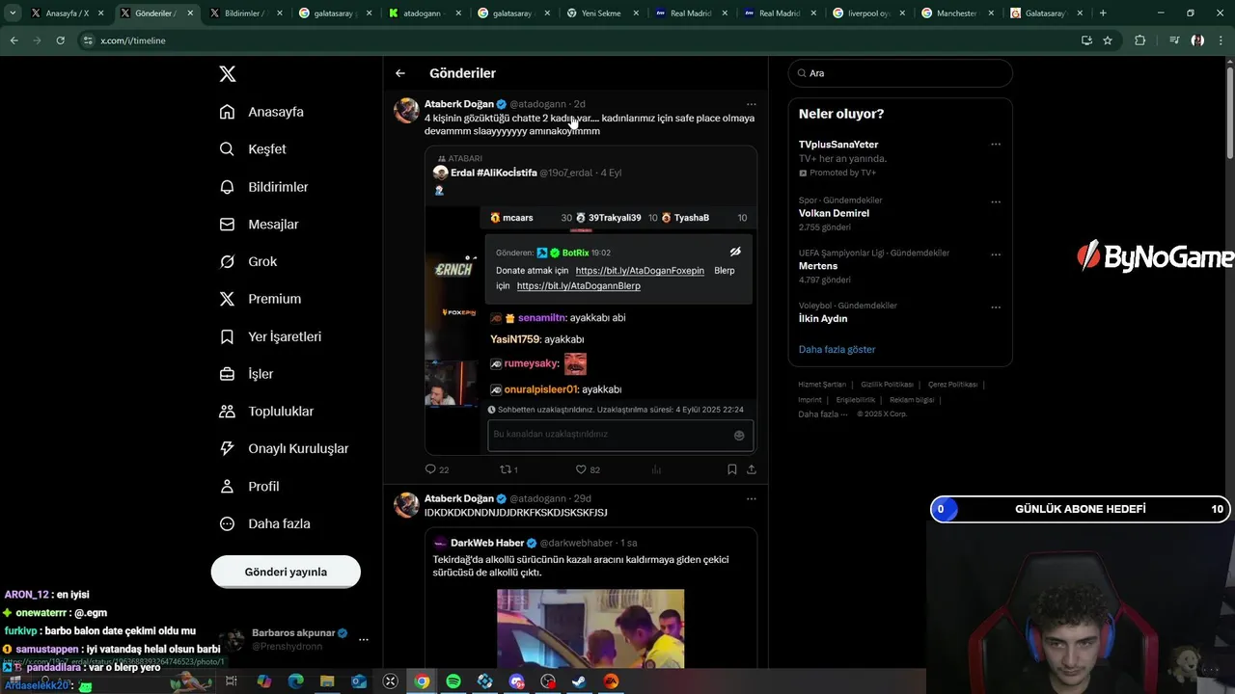
Task: Click the X logo in sidebar
Action: pyautogui.click(x=227, y=74)
